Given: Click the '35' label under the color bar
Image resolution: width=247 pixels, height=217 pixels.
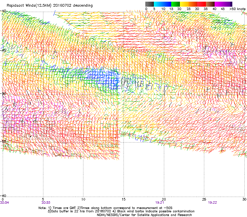Looking at the screenshot, I should (x=206, y=9).
